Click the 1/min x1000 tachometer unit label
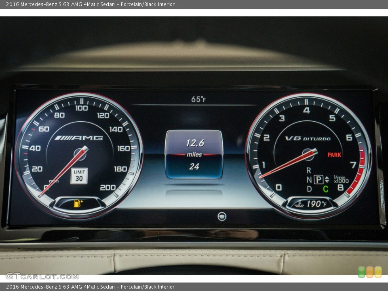The height and width of the screenshot is (291, 388). tap(341, 179)
